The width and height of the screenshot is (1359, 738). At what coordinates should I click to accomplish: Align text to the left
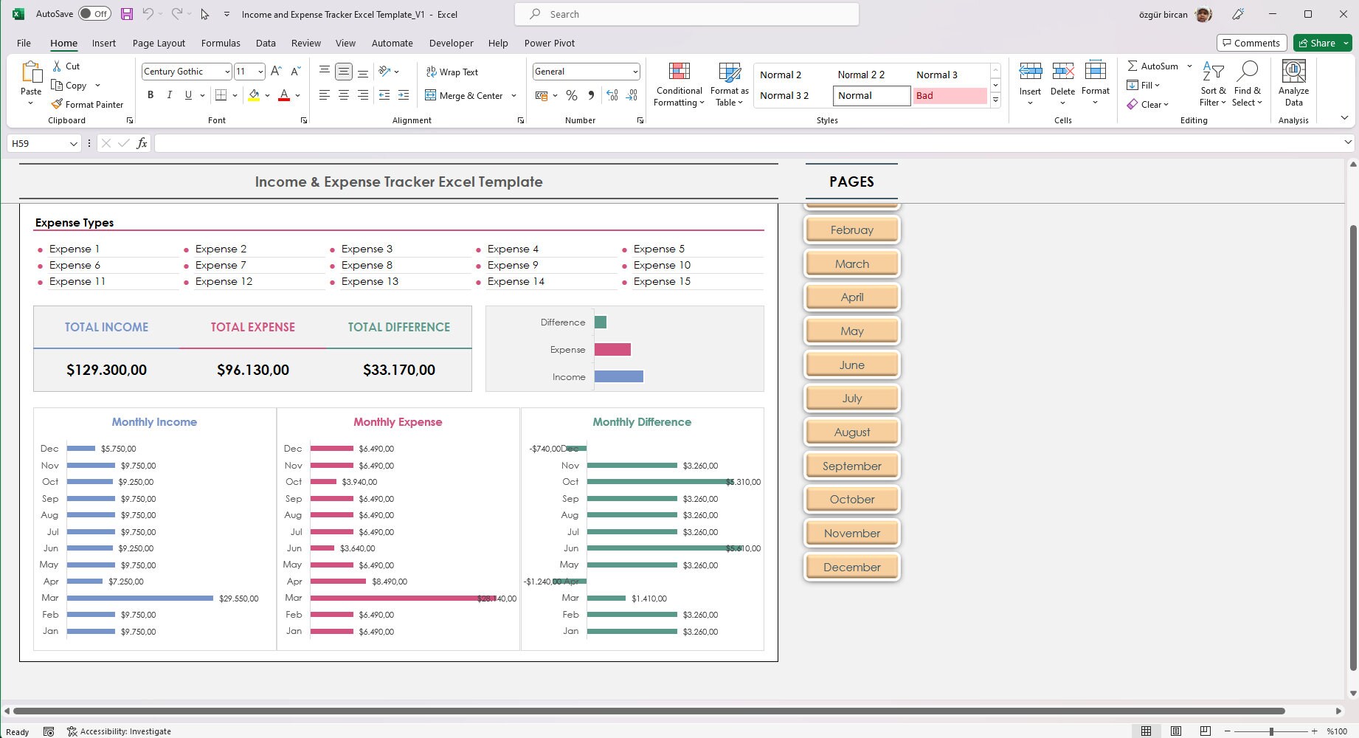pos(325,95)
